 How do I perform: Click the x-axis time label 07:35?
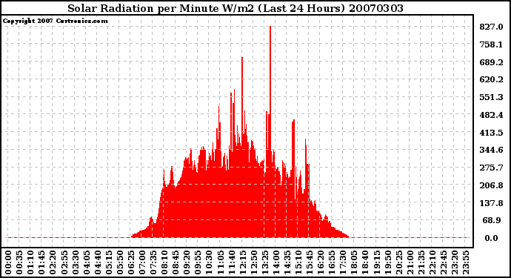tap(153, 262)
